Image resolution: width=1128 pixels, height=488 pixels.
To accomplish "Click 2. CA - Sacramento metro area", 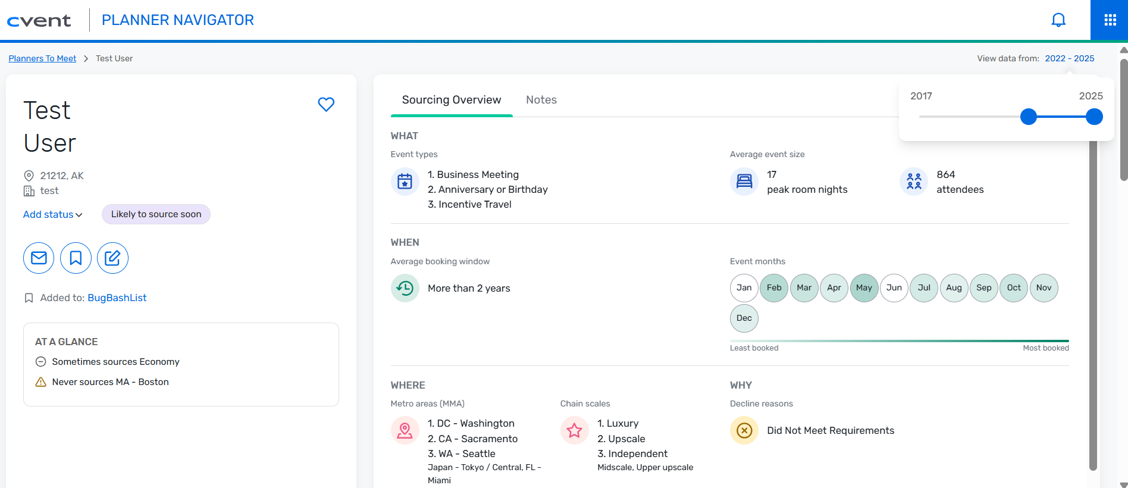I will pyautogui.click(x=472, y=439).
